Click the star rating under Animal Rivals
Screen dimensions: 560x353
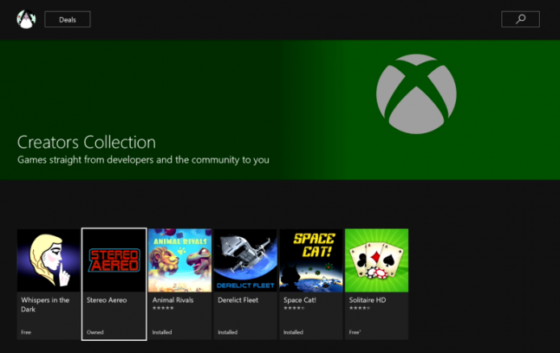coord(163,308)
